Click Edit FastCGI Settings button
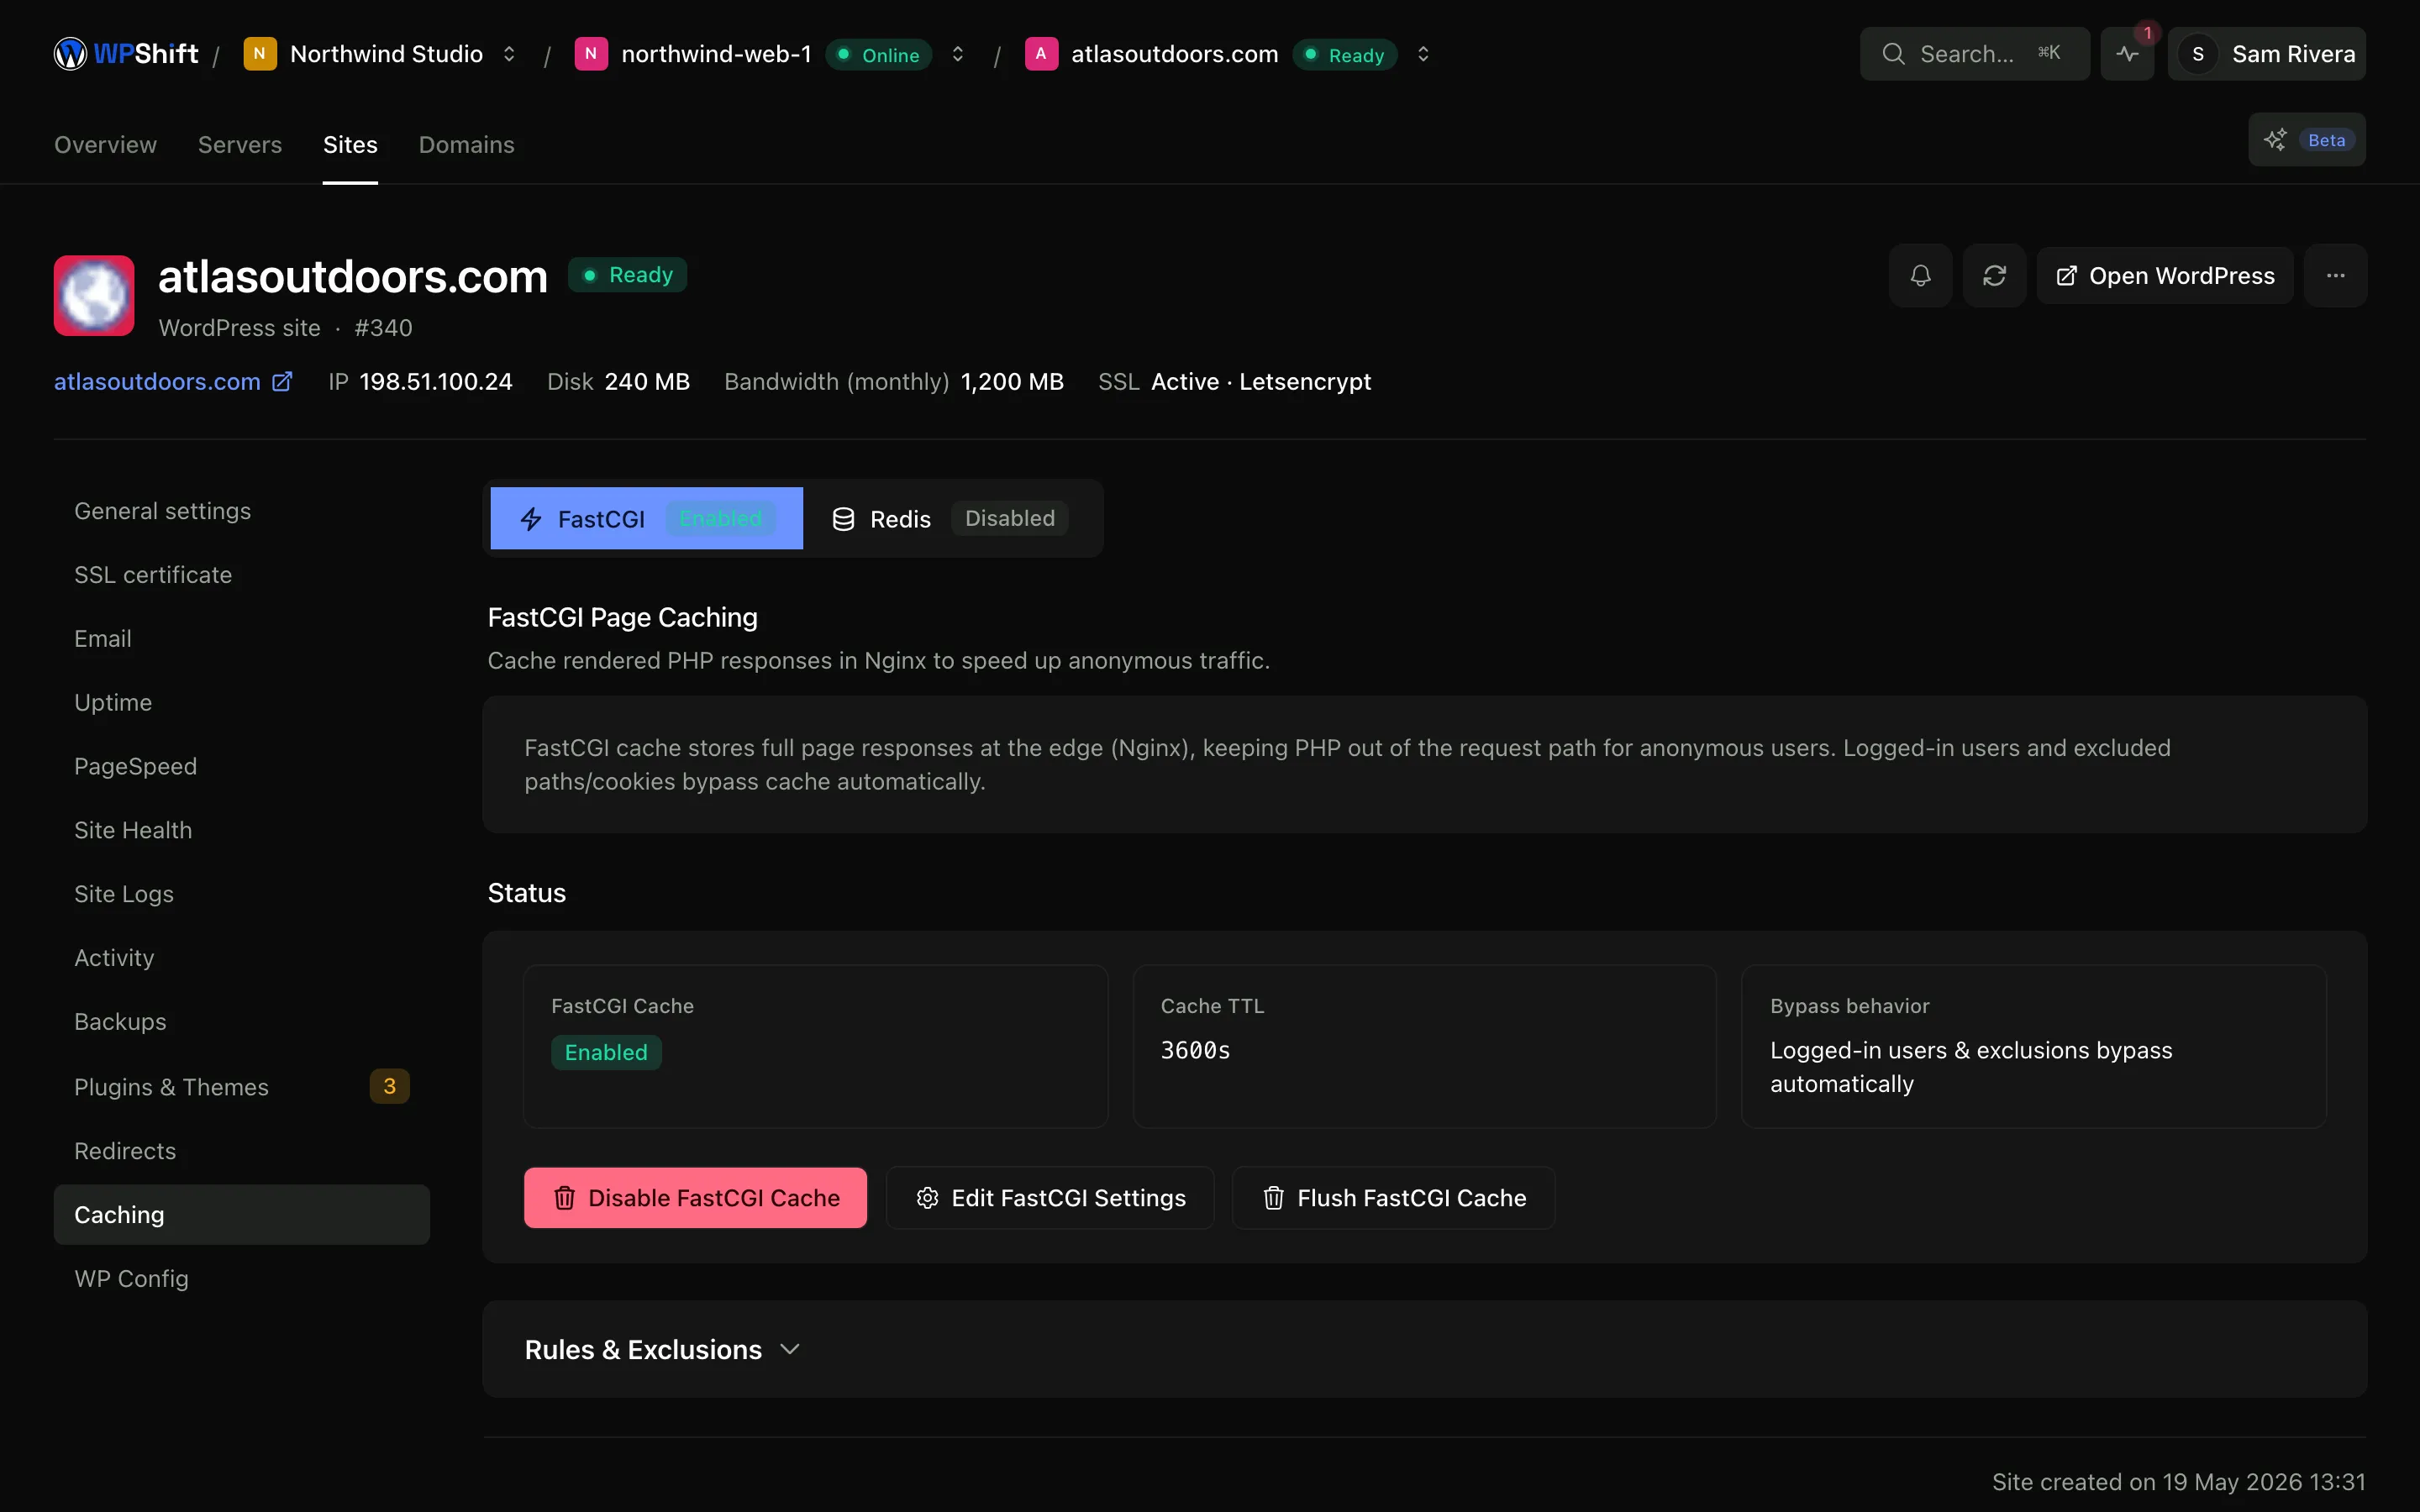Image resolution: width=2420 pixels, height=1512 pixels. 1050,1198
